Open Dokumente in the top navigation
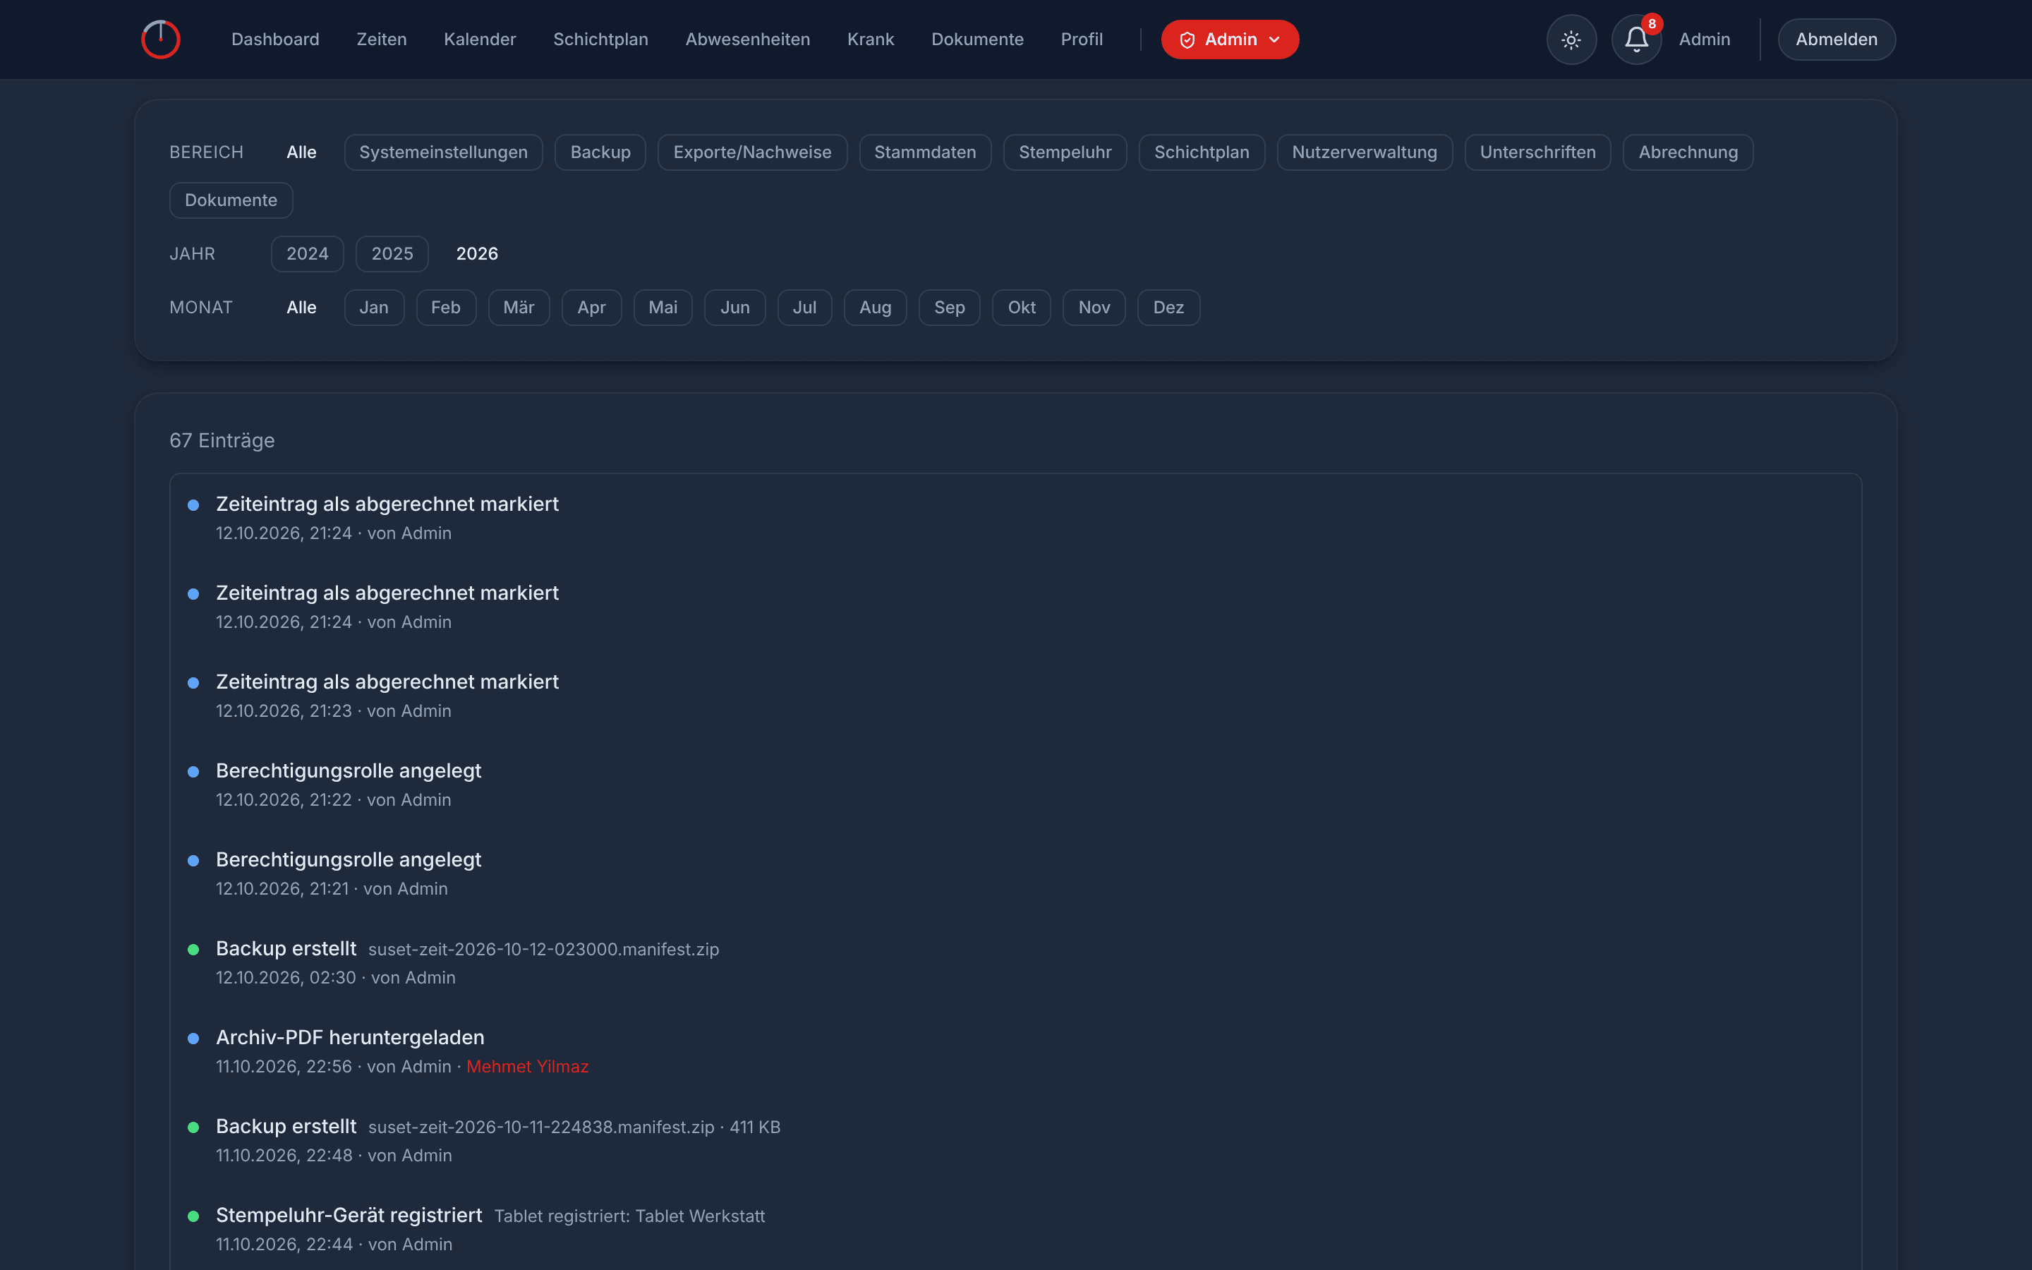This screenshot has width=2032, height=1270. point(977,40)
